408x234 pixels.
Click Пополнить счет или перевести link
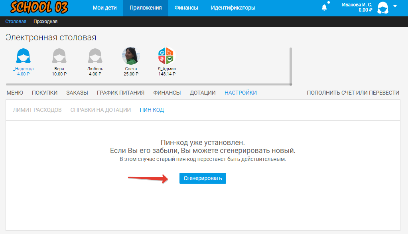(x=353, y=93)
